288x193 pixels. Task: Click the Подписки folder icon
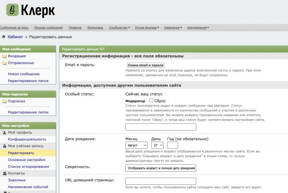tap(4, 101)
